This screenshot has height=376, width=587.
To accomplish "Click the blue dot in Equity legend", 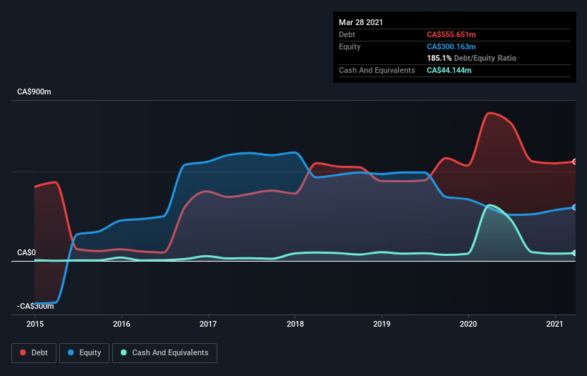I will click(x=71, y=352).
